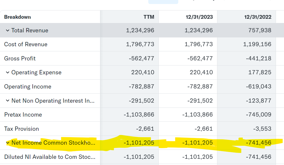Click the -441,218 Gross Profit cell
The image size is (284, 165).
pyautogui.click(x=259, y=59)
